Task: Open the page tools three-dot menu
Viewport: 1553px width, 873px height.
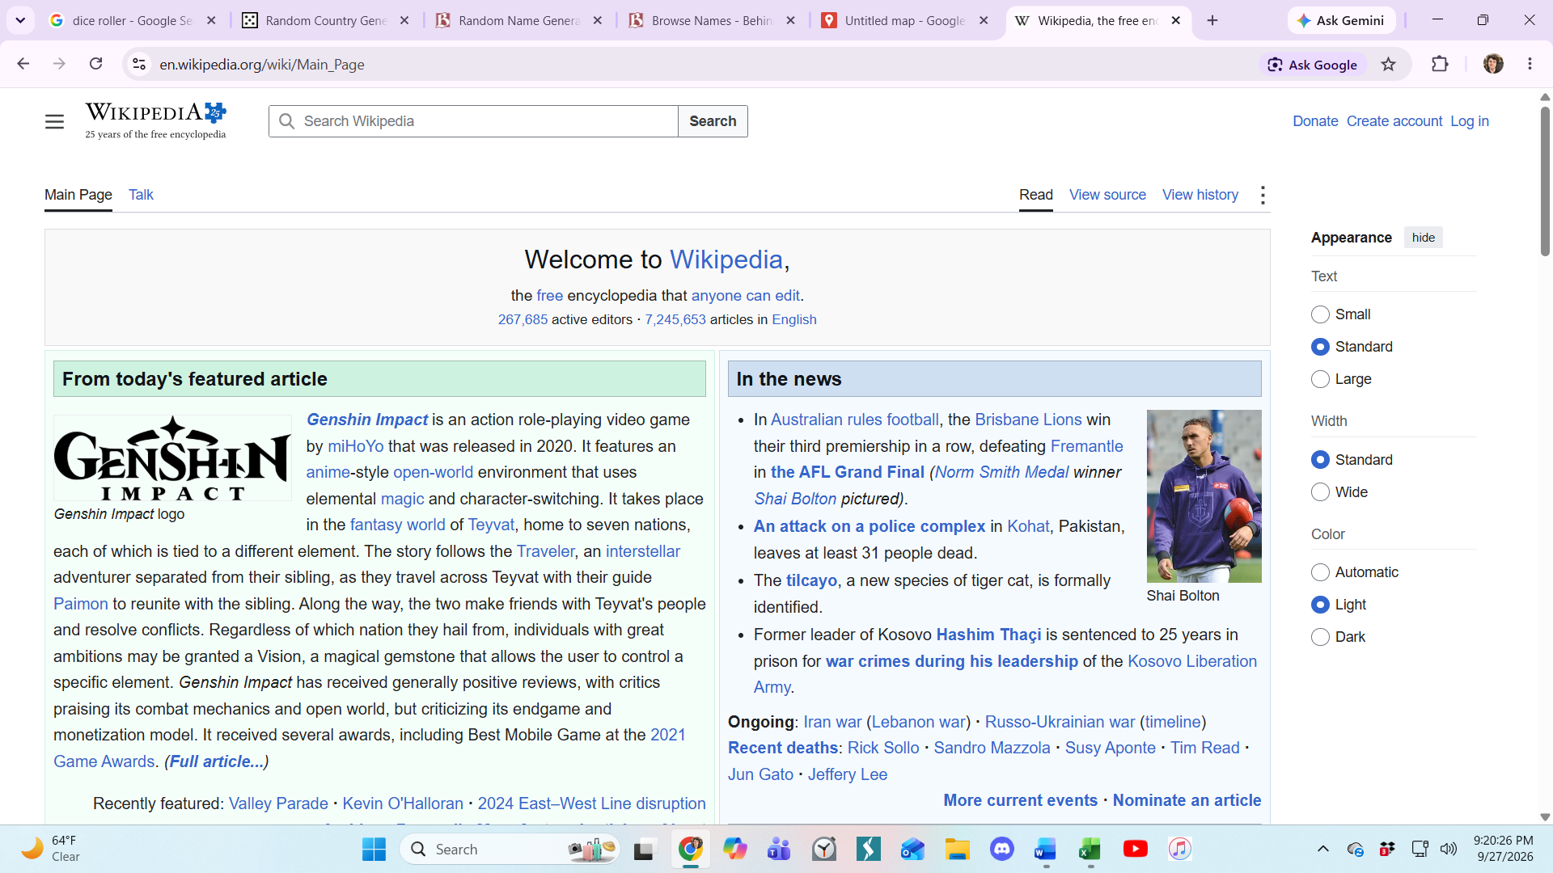Action: 1263,195
